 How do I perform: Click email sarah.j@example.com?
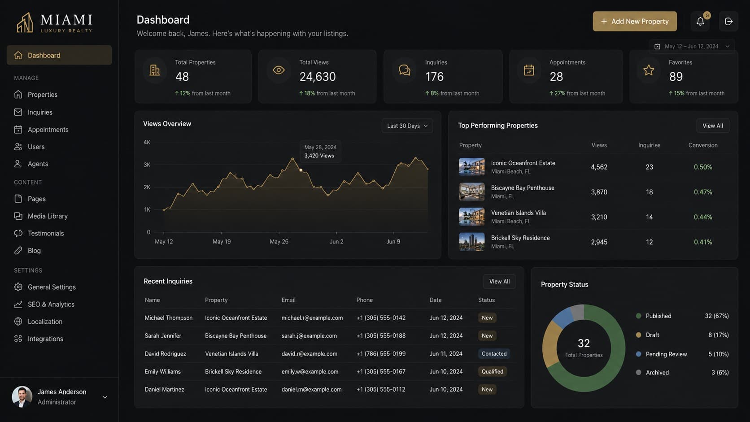coord(309,335)
